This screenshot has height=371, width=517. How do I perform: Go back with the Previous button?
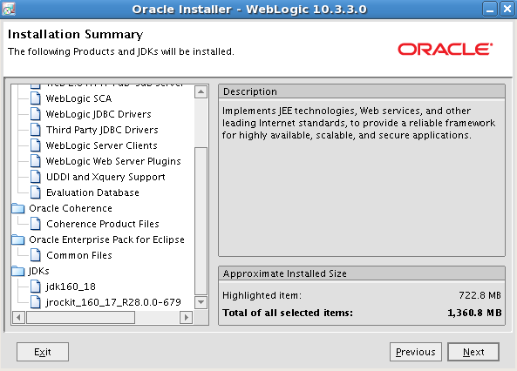pos(416,352)
